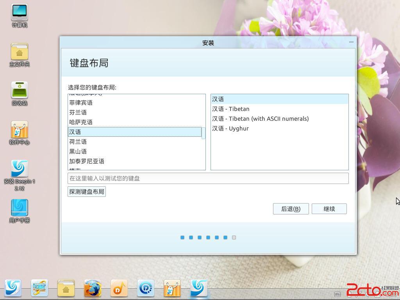Viewport: 400px width, 300px height.
Task: Launch 软件中心 from the desktop
Action: 20,133
